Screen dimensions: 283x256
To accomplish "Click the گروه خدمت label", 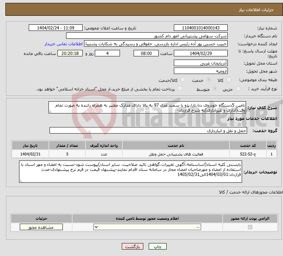I will [265, 131].
